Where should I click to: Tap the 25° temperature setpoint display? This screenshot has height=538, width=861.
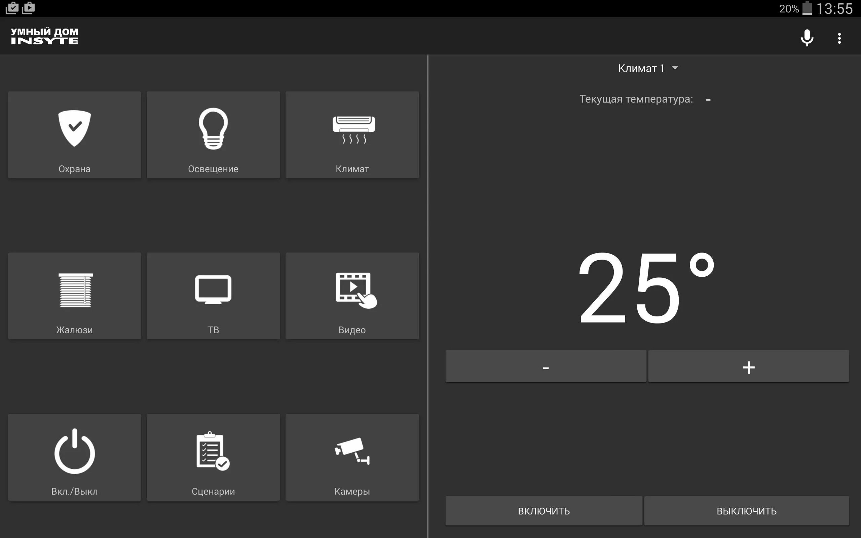click(645, 287)
